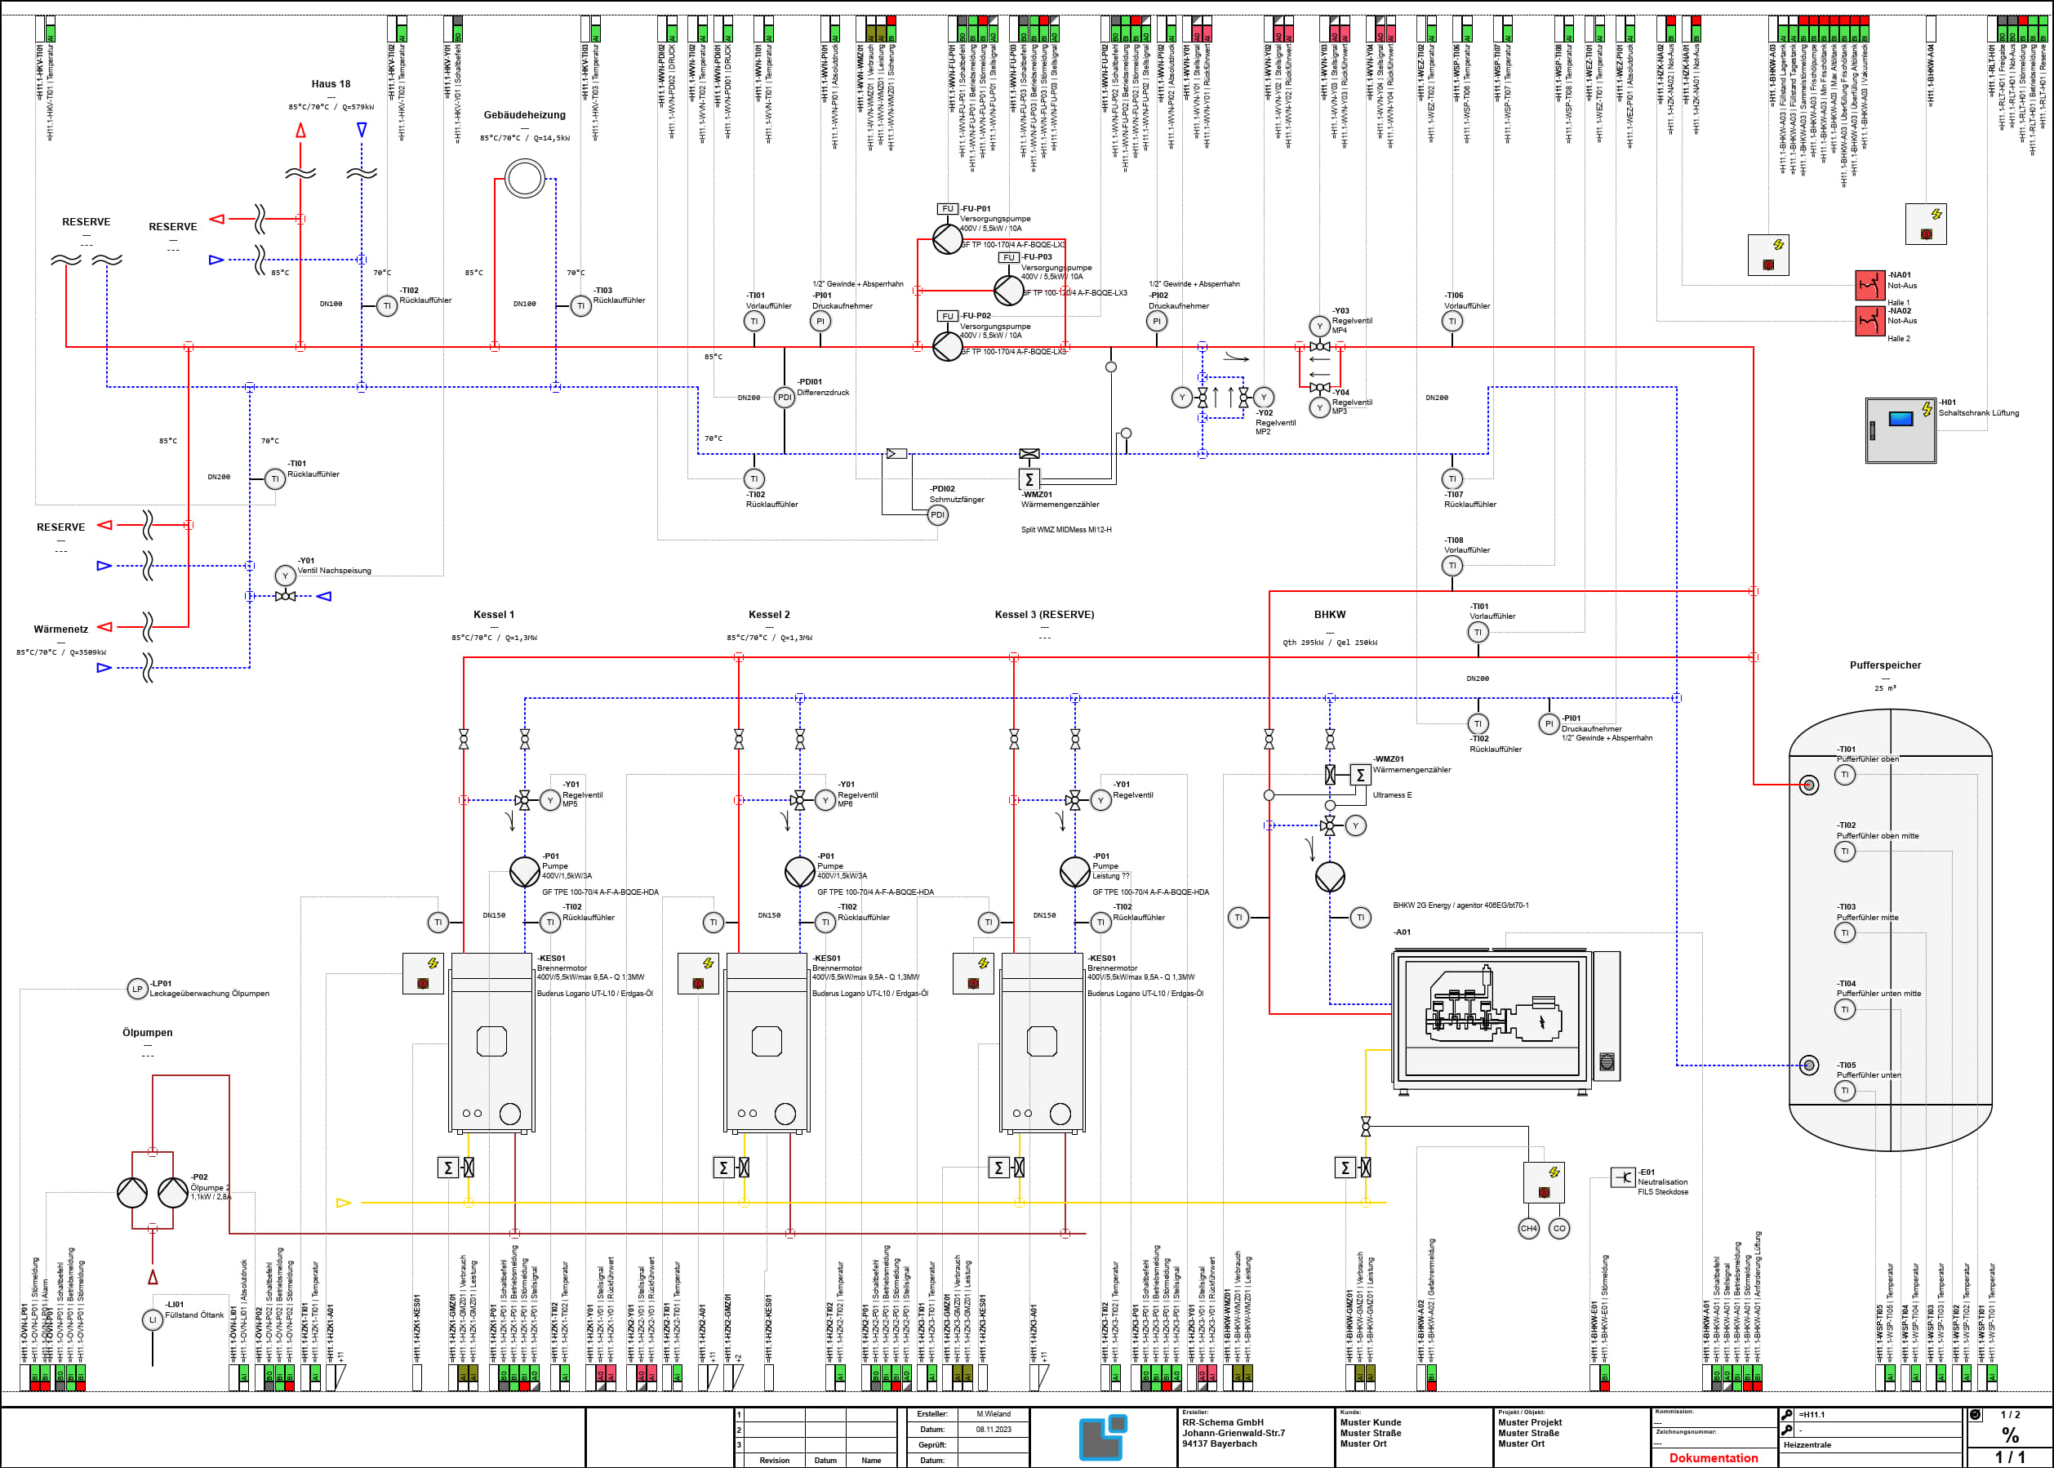Select the TI07 Rücklauffühler sensor

[1452, 479]
